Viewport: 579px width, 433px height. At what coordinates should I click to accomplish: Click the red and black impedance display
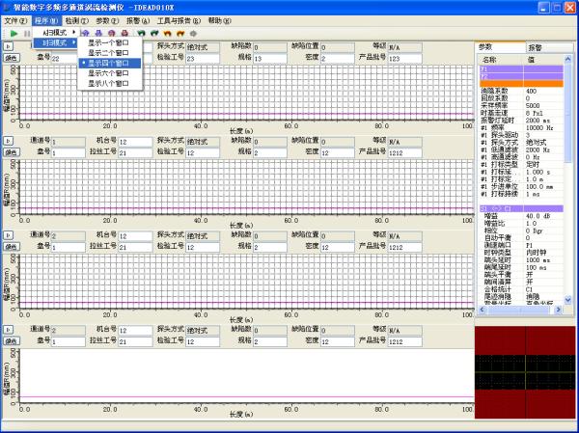[525, 372]
